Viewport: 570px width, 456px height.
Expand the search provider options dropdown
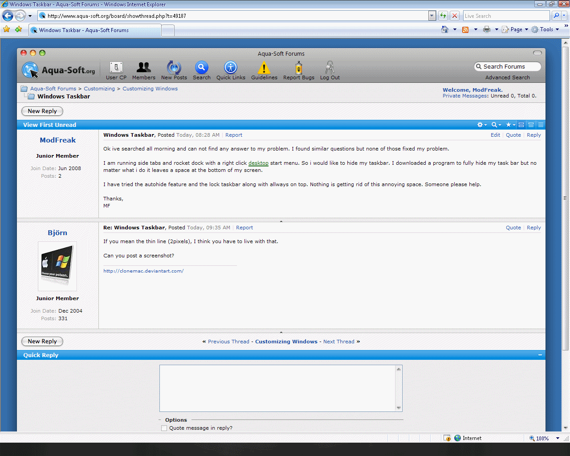tap(564, 16)
